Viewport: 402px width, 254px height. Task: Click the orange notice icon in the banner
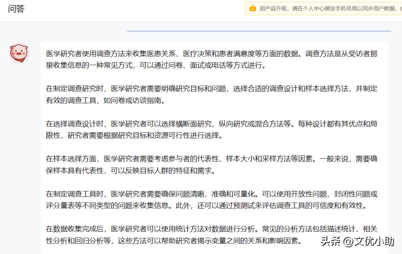tap(253, 8)
